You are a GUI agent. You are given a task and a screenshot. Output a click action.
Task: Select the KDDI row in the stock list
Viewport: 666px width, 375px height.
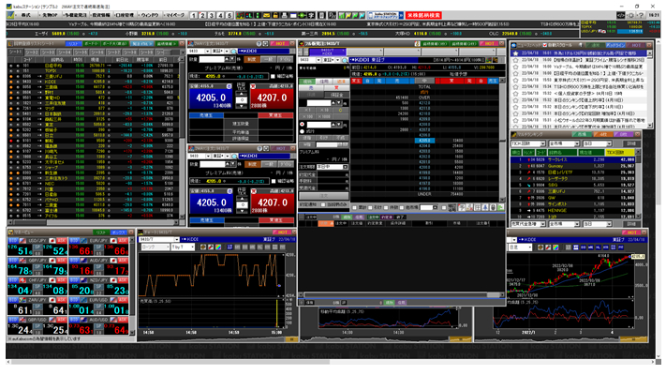94,82
